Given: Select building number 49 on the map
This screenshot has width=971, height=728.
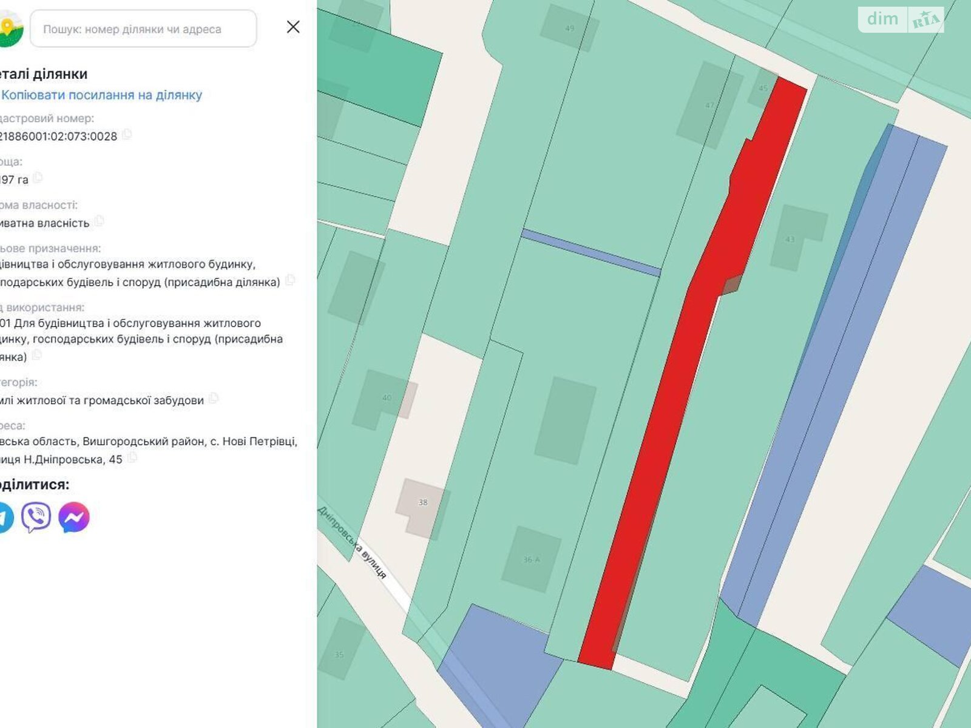Looking at the screenshot, I should pos(569,28).
